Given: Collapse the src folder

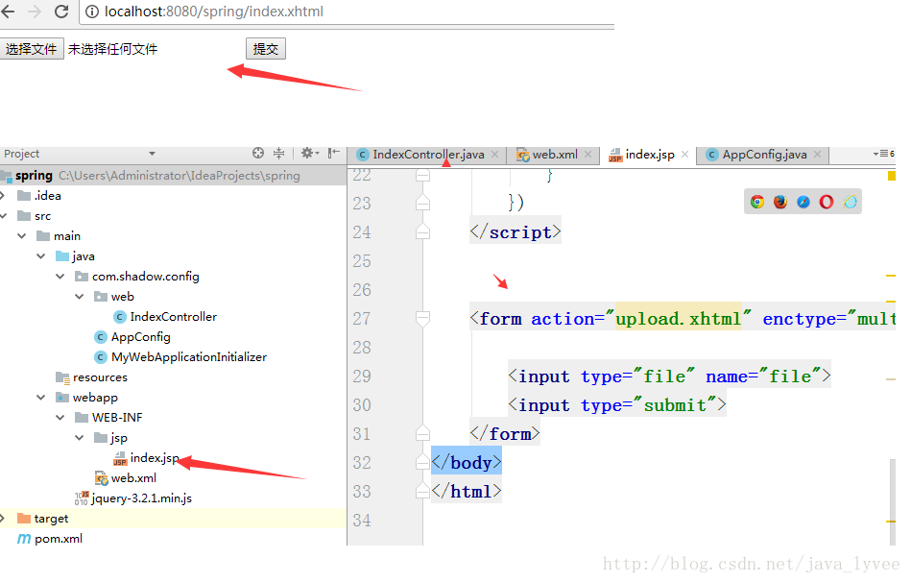Looking at the screenshot, I should (4, 216).
